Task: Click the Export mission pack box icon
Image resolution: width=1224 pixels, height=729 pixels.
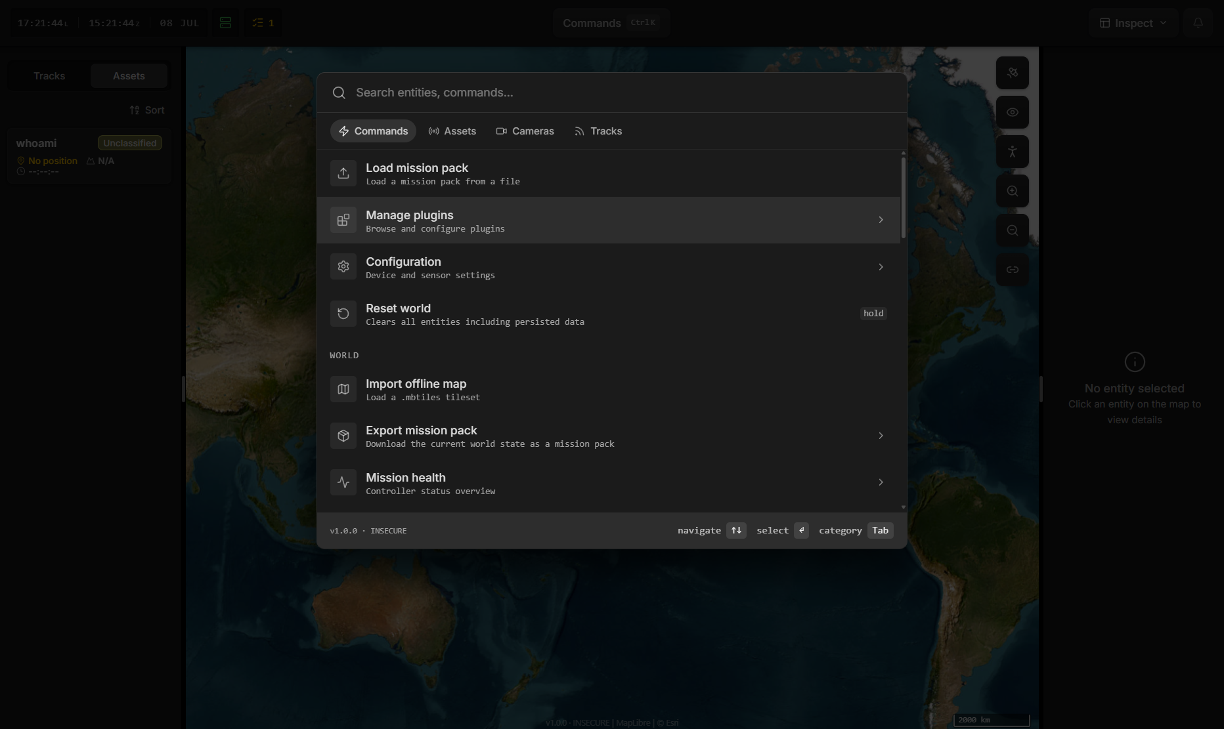Action: tap(343, 436)
